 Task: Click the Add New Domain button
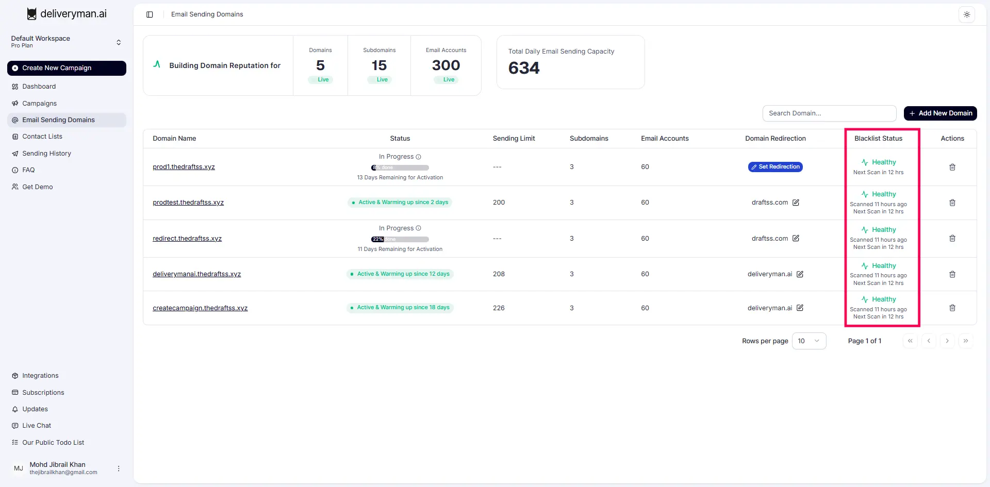pos(940,113)
